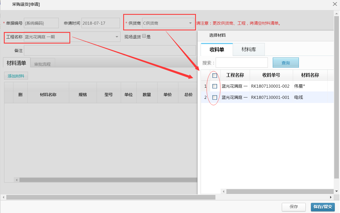The width and height of the screenshot is (340, 213).
Task: Close the 采购退货 dialog window
Action: (335, 4)
